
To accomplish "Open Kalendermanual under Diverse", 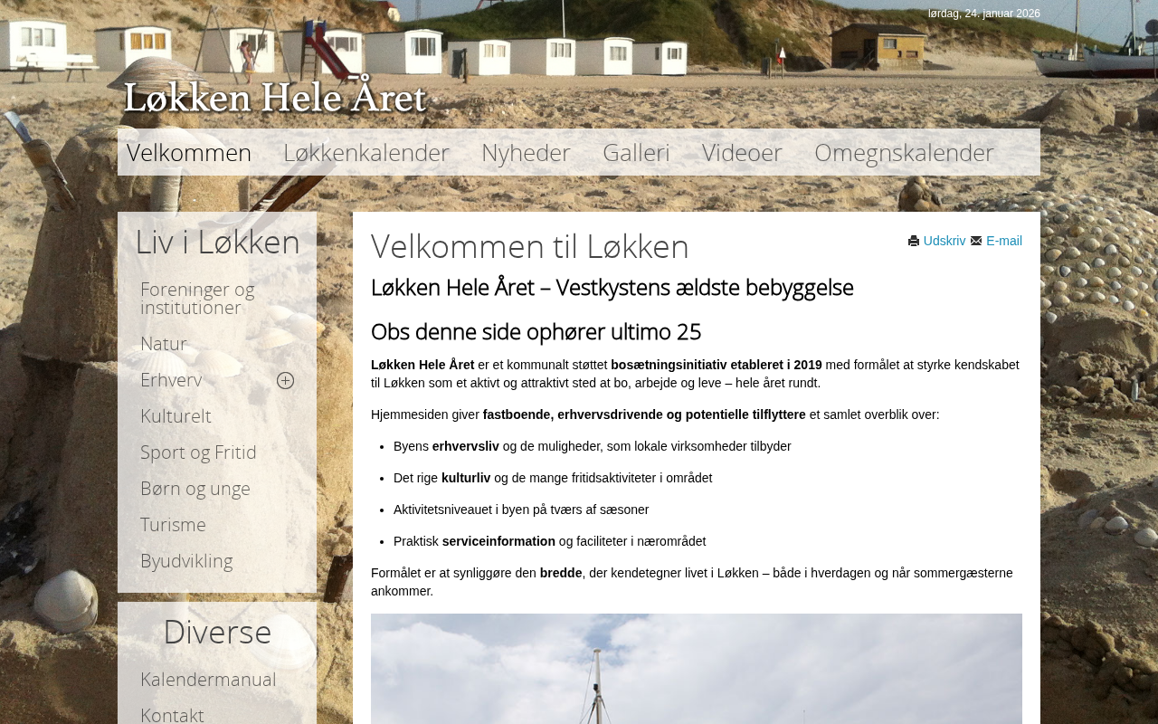I will (208, 680).
